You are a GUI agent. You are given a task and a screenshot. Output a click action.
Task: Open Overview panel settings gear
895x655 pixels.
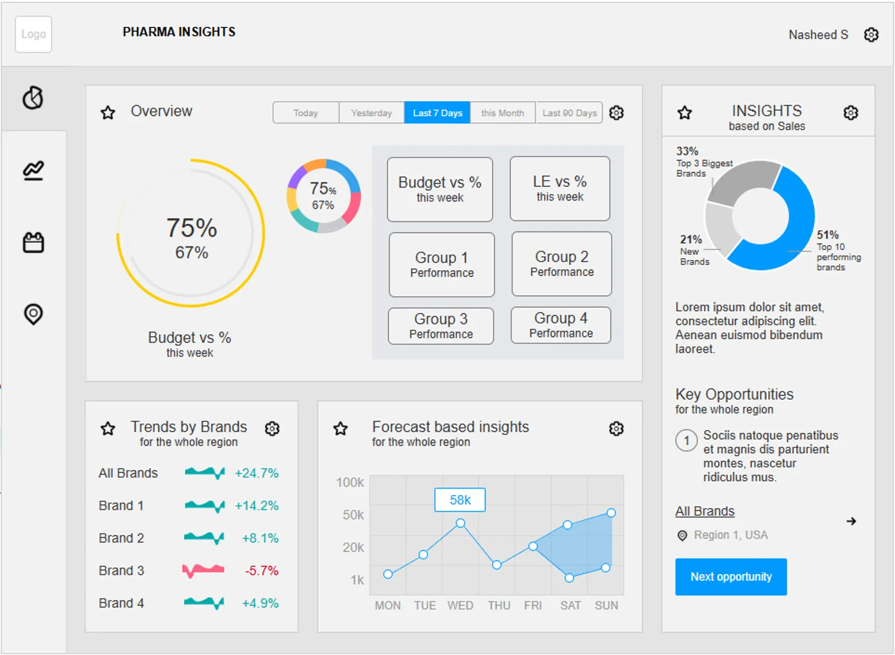pyautogui.click(x=617, y=112)
